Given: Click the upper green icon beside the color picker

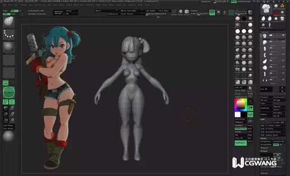Looking at the screenshot, I should click(x=250, y=108).
